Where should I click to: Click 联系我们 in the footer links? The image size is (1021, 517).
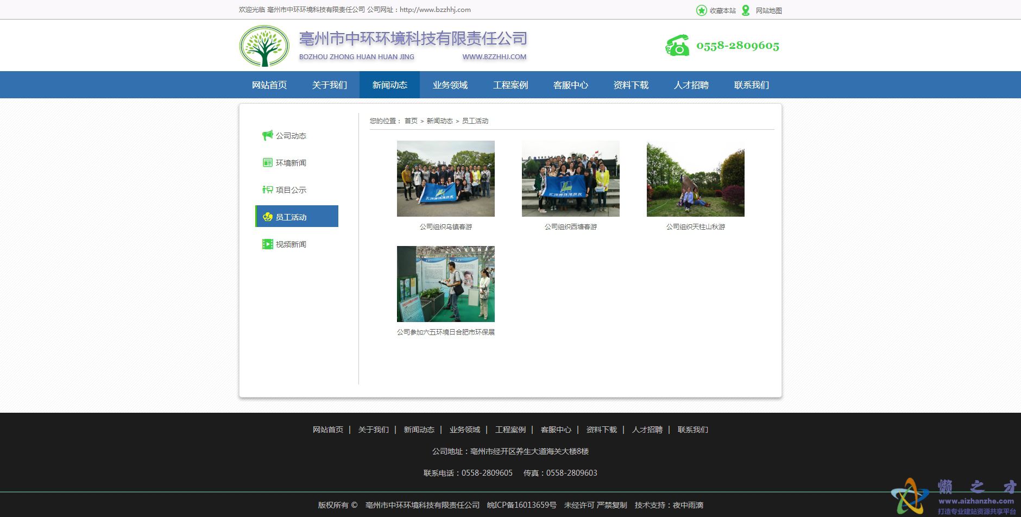coord(692,430)
